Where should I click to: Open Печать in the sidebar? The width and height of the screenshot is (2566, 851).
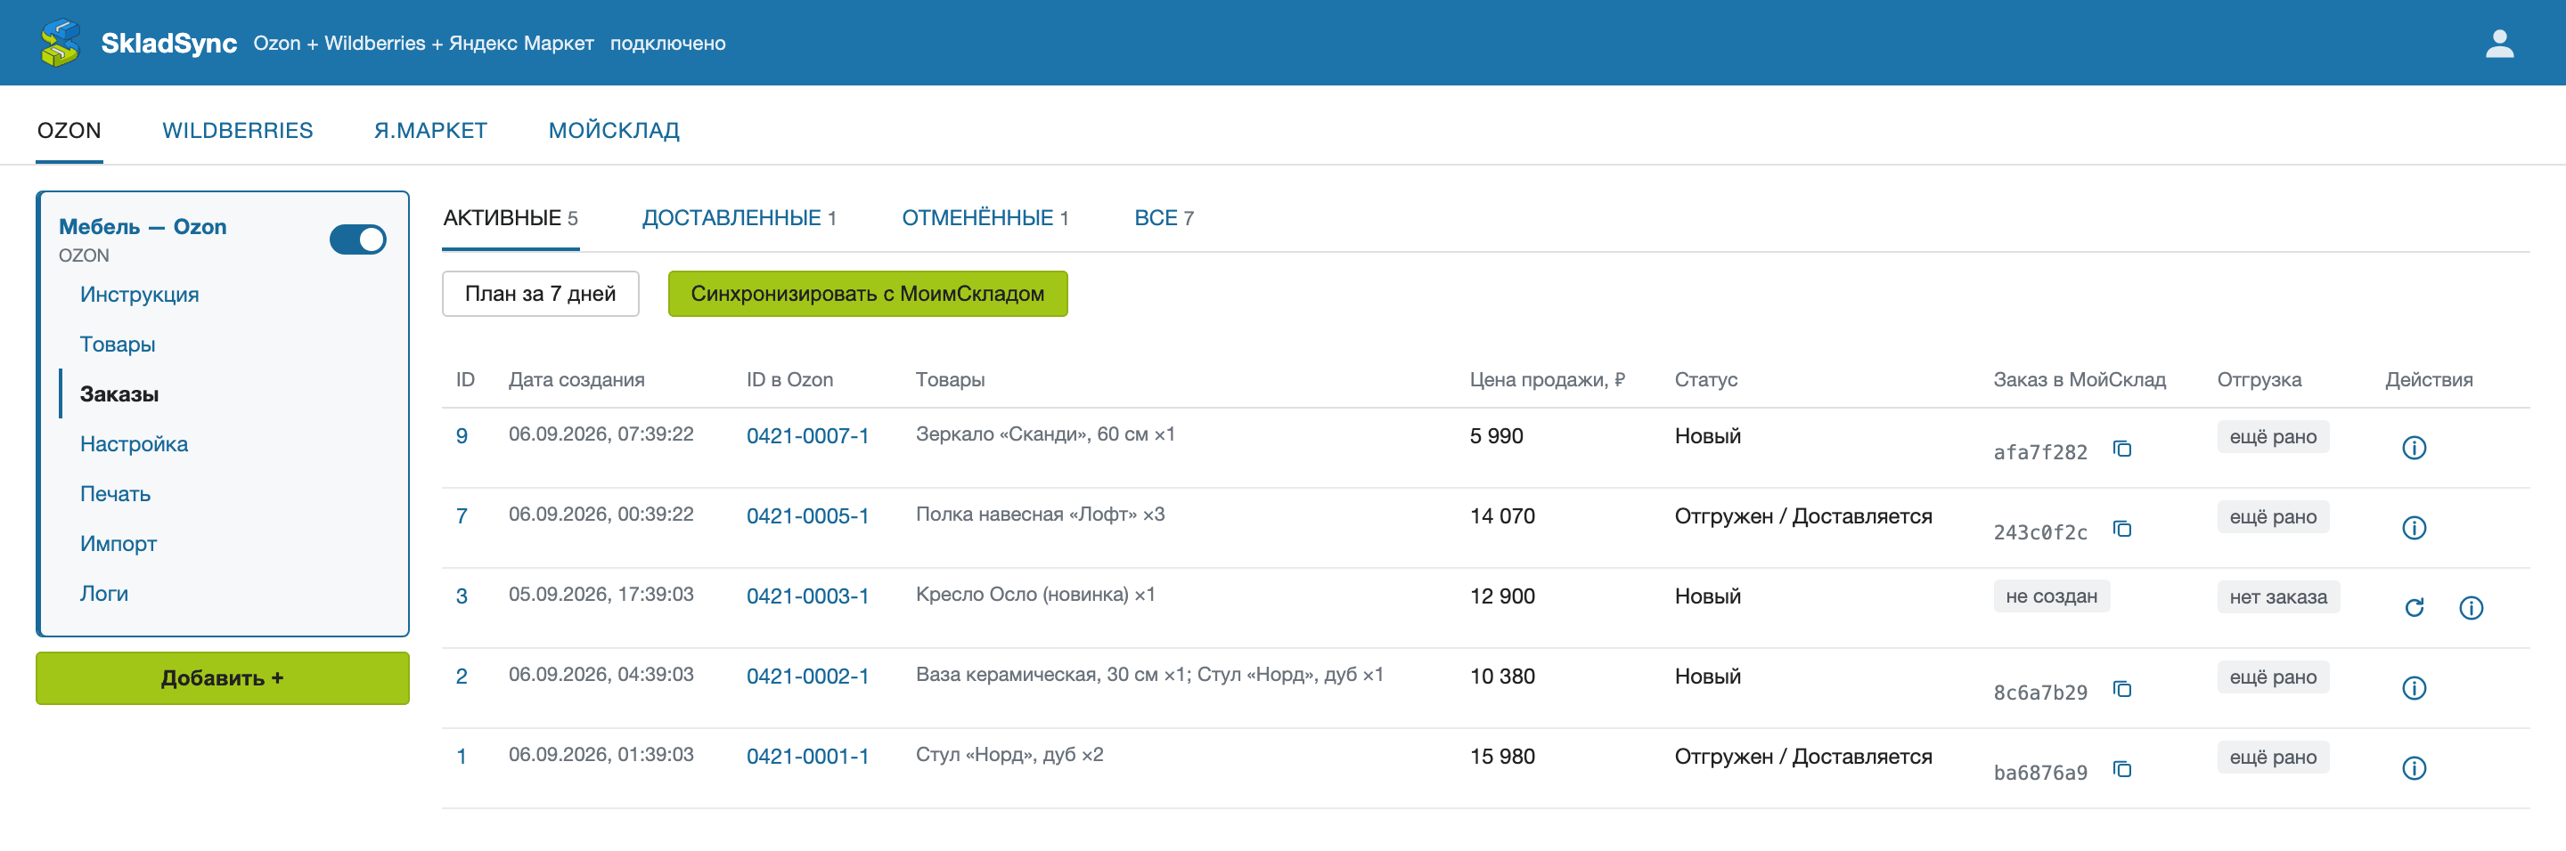[116, 494]
